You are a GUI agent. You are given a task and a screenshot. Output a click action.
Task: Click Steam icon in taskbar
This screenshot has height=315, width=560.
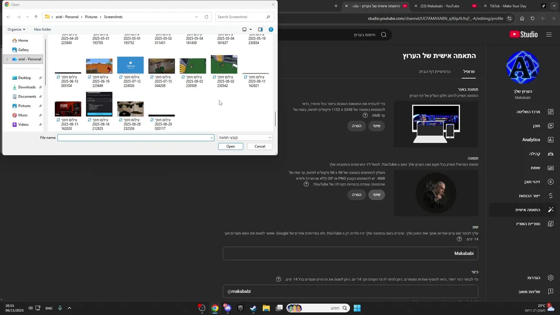point(253,308)
